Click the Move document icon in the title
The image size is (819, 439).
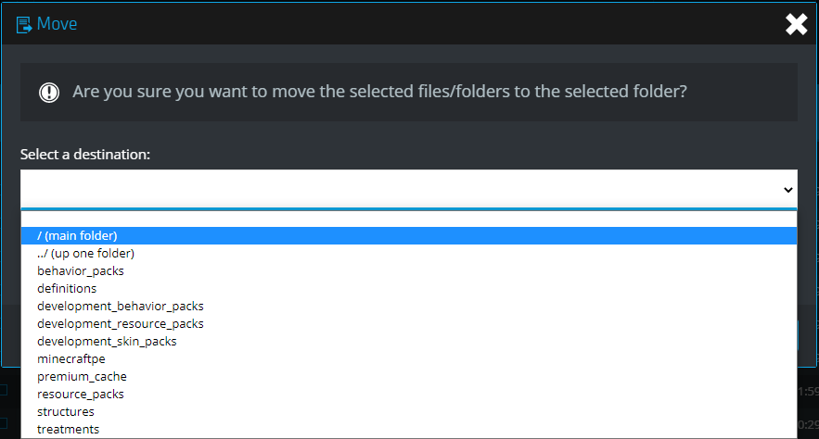click(24, 24)
